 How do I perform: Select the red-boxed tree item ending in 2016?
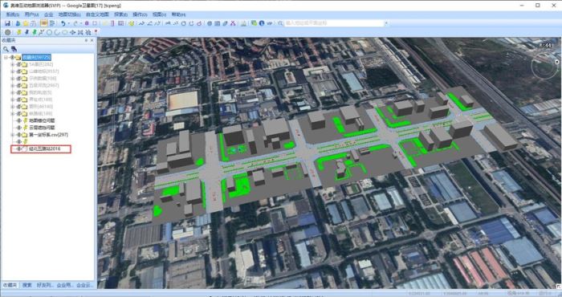tap(44, 148)
